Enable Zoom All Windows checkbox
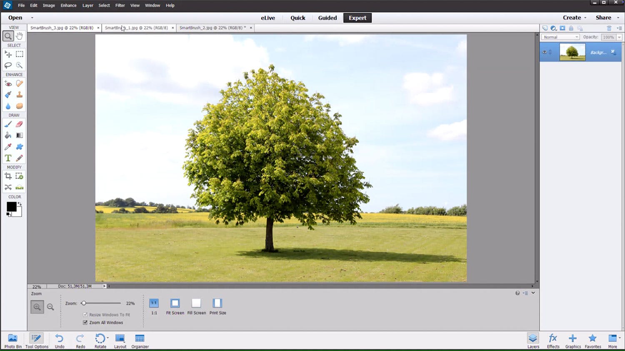Viewport: 625px width, 351px height. pos(85,322)
